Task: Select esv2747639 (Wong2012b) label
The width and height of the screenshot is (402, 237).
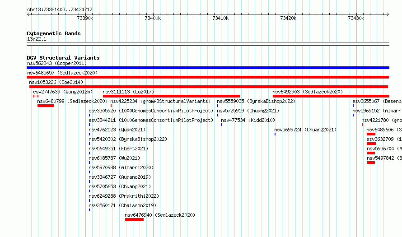Action: tap(63, 92)
